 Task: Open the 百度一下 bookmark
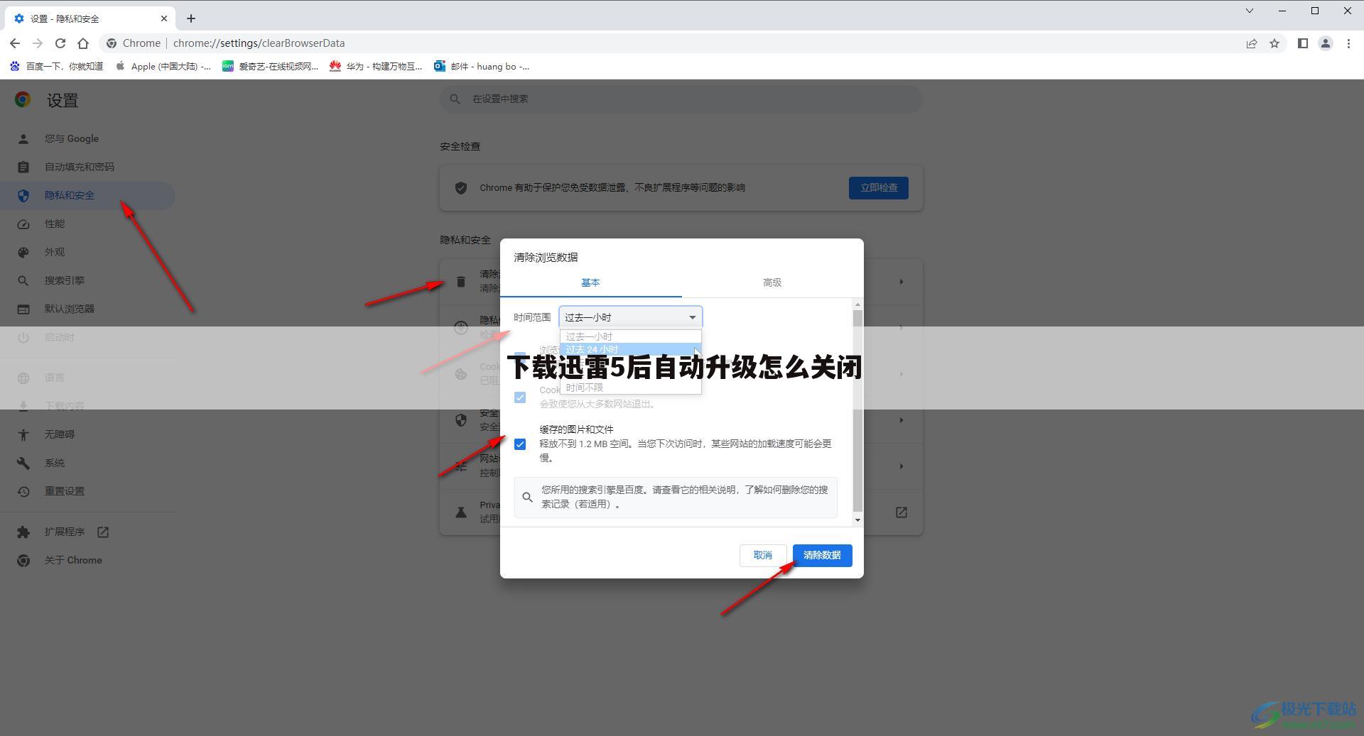click(x=56, y=66)
